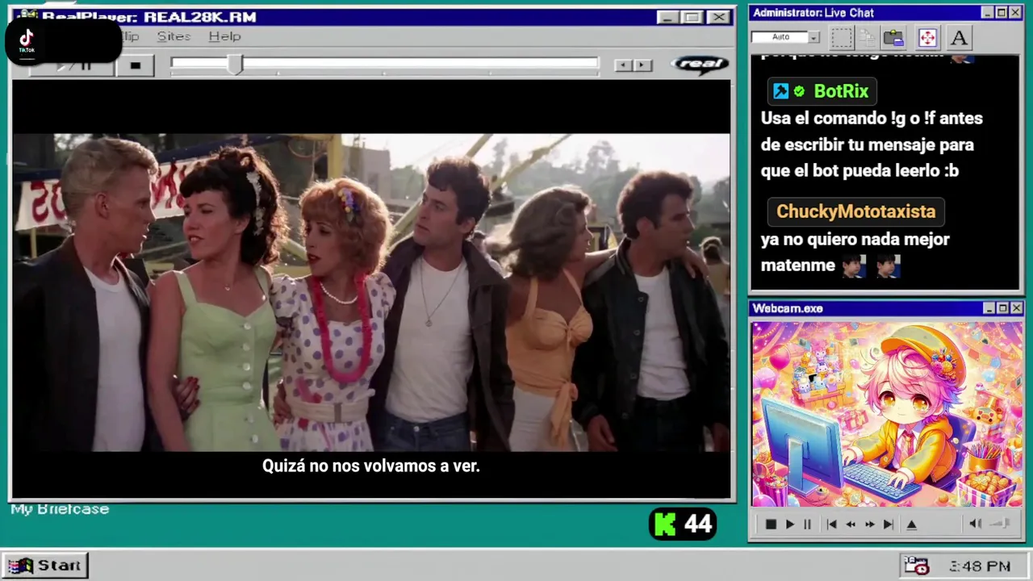
Task: Click the moderator badge next to BotRix
Action: click(780, 91)
